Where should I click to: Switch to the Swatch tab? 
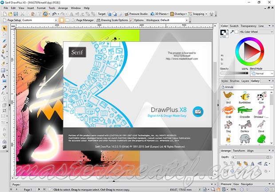click(234, 26)
